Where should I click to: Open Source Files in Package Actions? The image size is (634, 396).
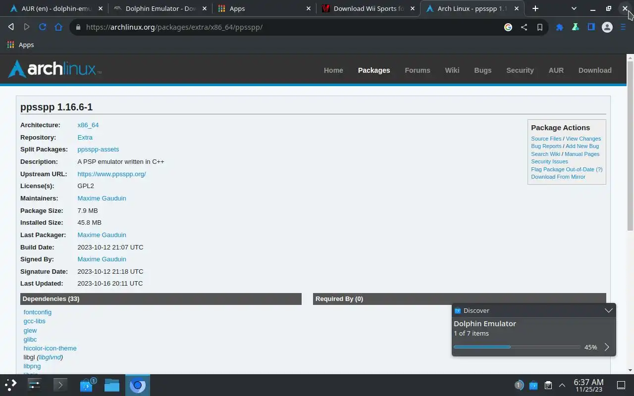(x=546, y=139)
